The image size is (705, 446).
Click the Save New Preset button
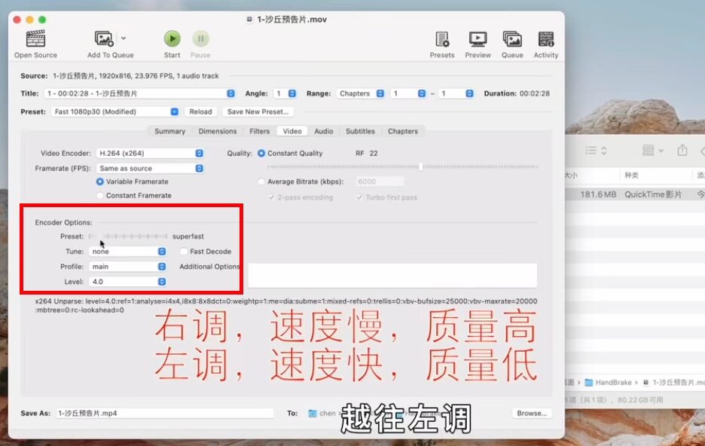(x=258, y=111)
